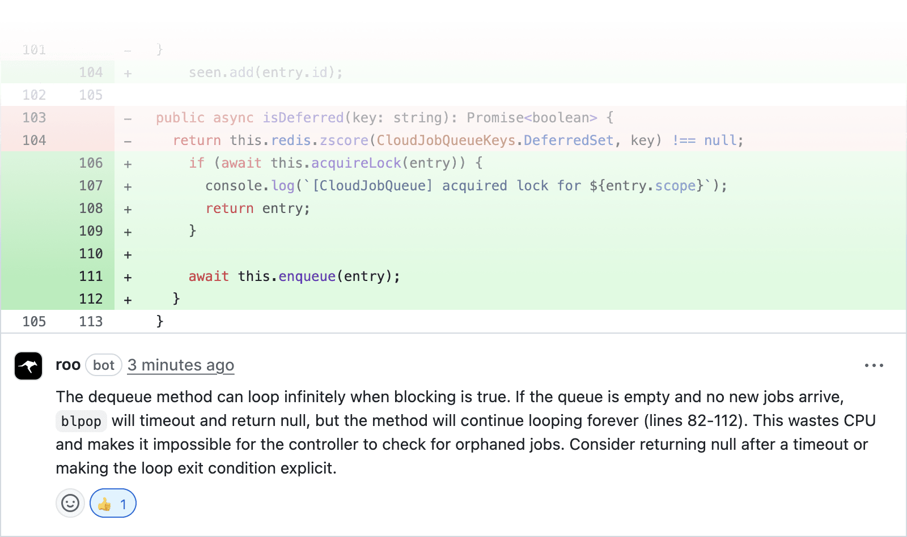Click the bot badge next to roo
The image size is (907, 537).
(103, 365)
